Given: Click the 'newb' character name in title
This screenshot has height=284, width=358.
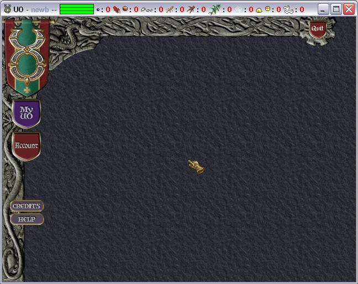Looking at the screenshot, I should pos(40,9).
